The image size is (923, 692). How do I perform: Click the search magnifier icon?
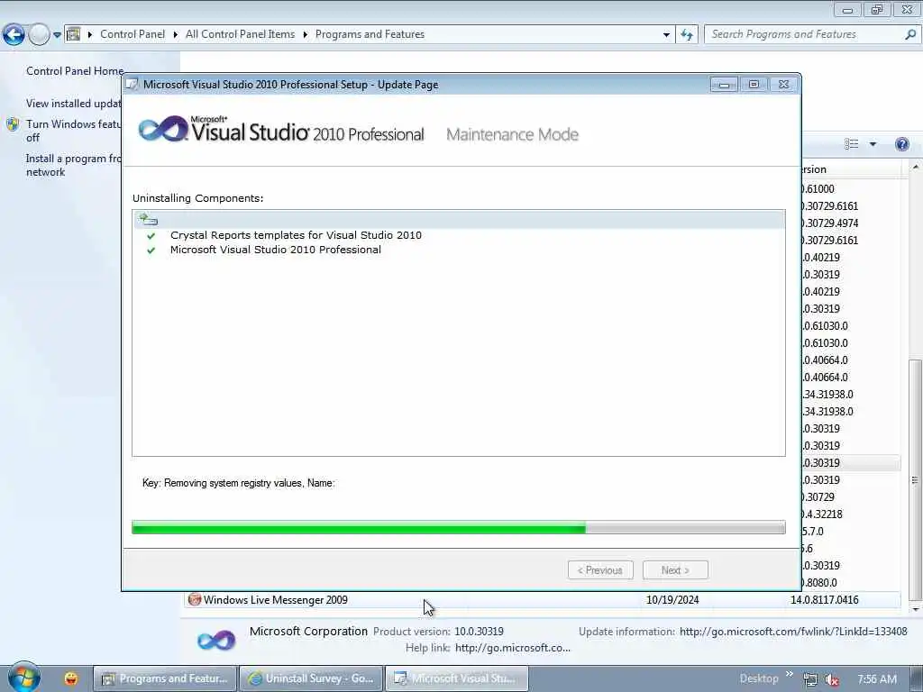click(910, 34)
